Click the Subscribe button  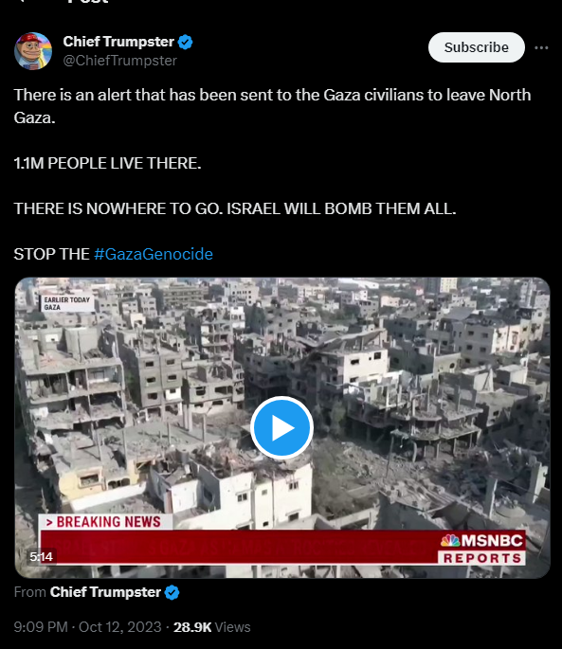[x=477, y=47]
